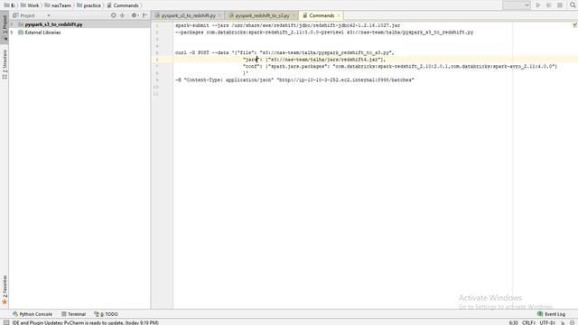The width and height of the screenshot is (578, 325).
Task: Open the Project view selector dropdown
Action: (31, 15)
